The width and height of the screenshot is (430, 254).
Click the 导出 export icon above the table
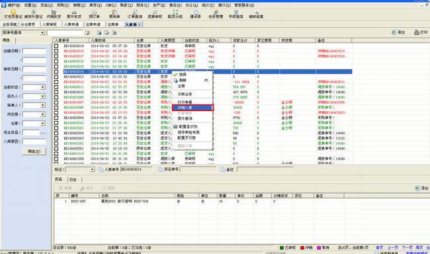(398, 32)
